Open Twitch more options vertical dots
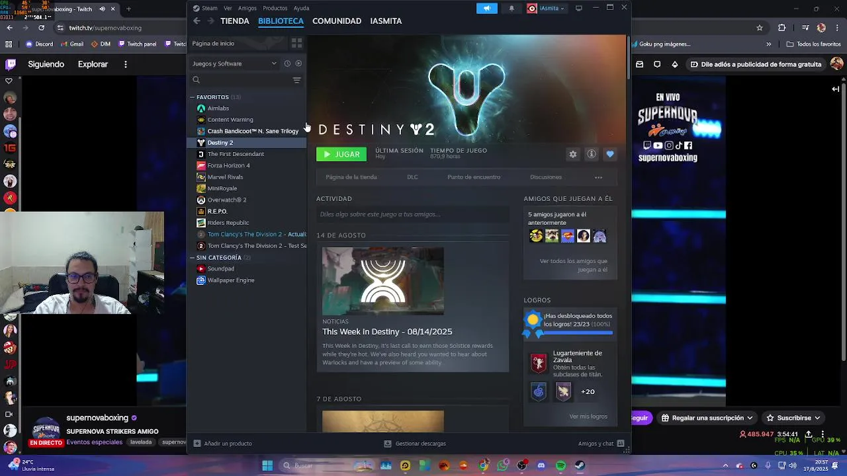This screenshot has height=476, width=847. point(125,64)
